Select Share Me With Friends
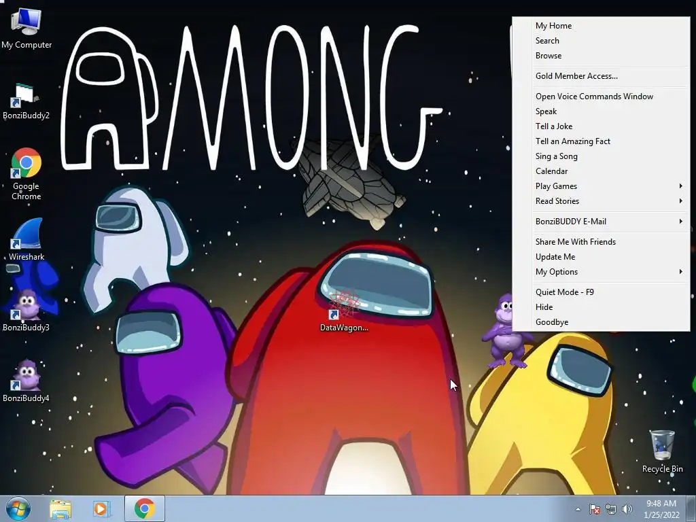Image resolution: width=696 pixels, height=522 pixels. pos(601,242)
